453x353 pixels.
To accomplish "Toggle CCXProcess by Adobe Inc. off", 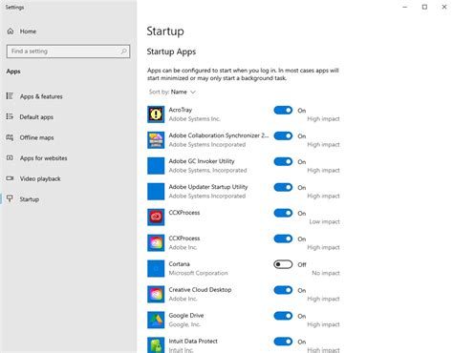I will point(283,239).
